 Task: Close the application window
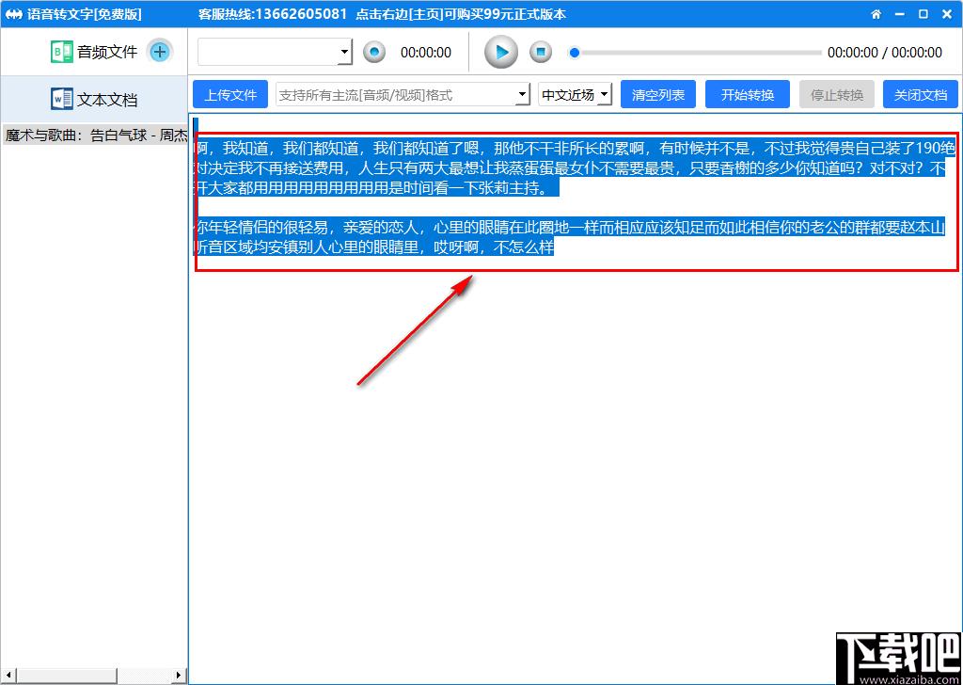tap(947, 14)
